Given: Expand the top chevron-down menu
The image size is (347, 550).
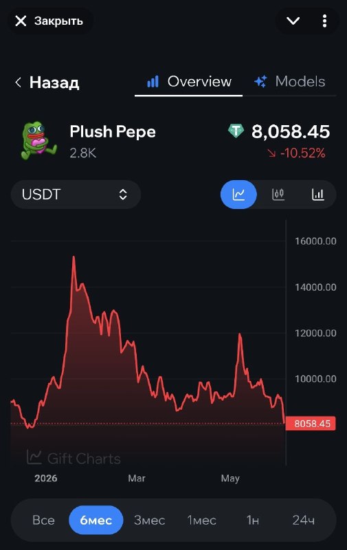Looking at the screenshot, I should (293, 21).
